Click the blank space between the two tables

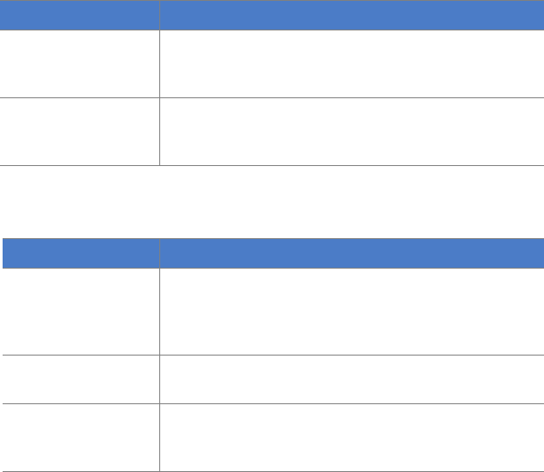[x=272, y=202]
